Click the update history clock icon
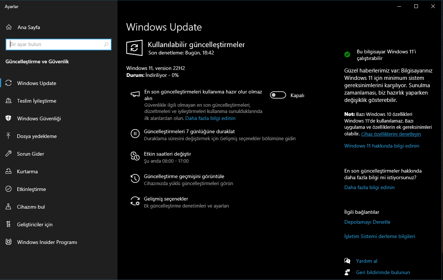 [x=135, y=179]
